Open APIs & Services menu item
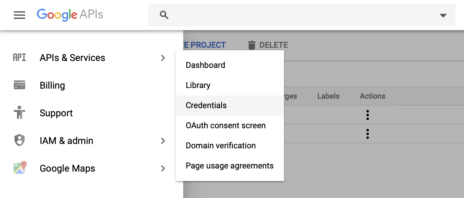 [x=72, y=58]
